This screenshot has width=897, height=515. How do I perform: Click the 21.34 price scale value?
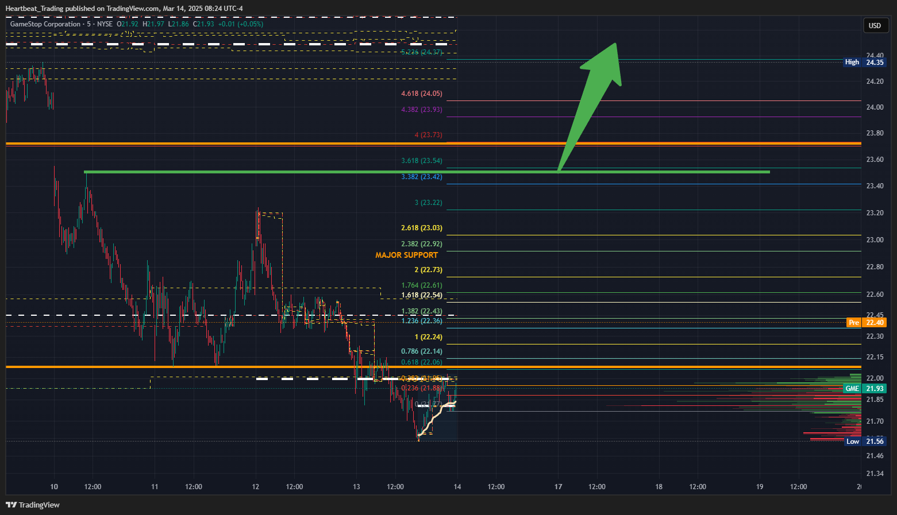point(875,474)
